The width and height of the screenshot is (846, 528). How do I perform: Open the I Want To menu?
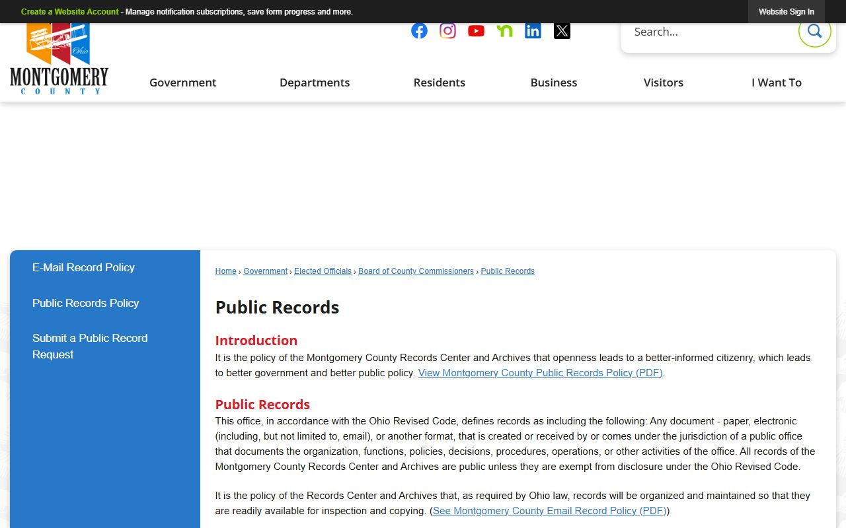[777, 82]
